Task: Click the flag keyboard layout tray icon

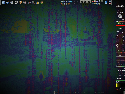Action: click(93, 1)
